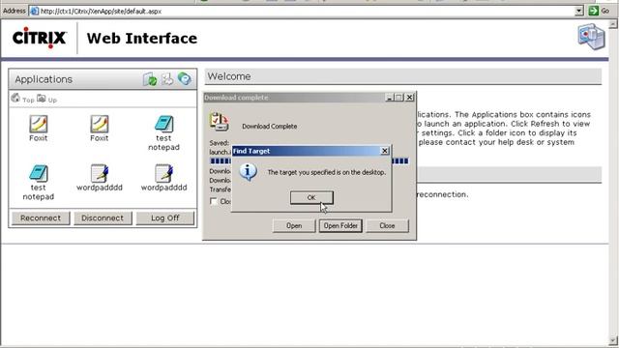
Task: Click OK in the Find Target dialog
Action: (311, 197)
